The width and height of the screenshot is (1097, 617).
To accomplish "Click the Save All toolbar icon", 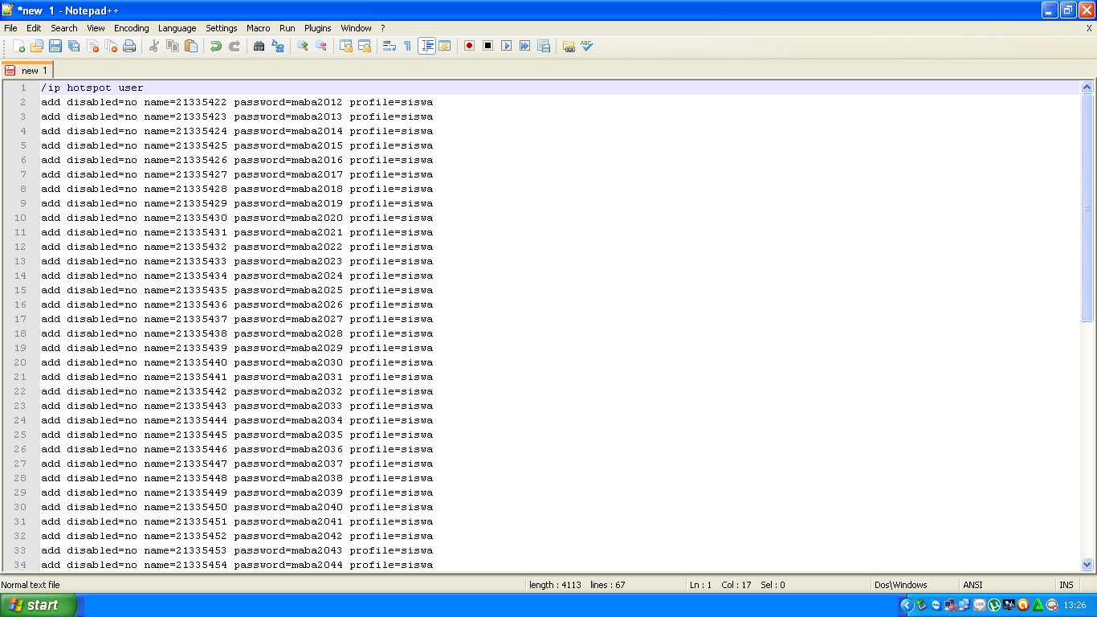I will (x=74, y=47).
